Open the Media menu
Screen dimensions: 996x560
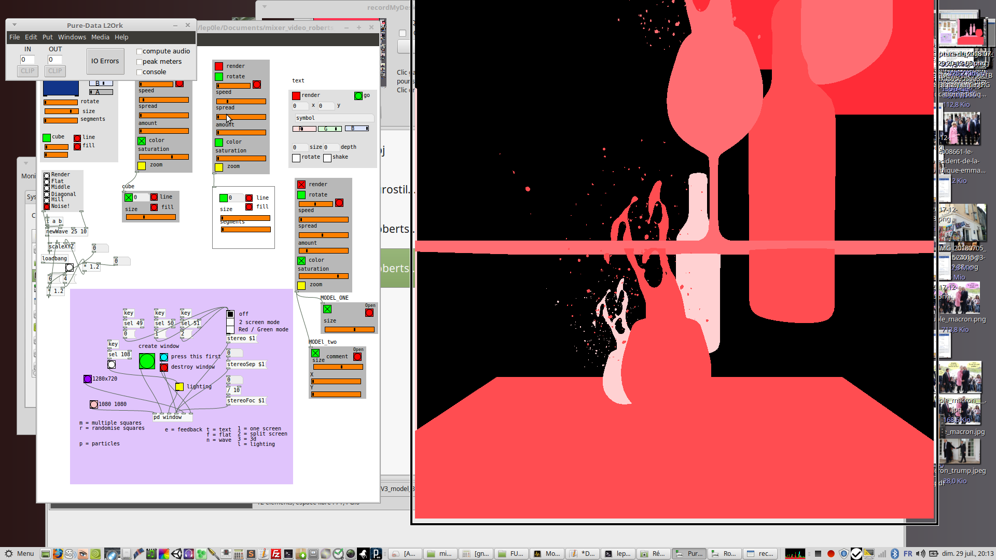click(x=100, y=37)
